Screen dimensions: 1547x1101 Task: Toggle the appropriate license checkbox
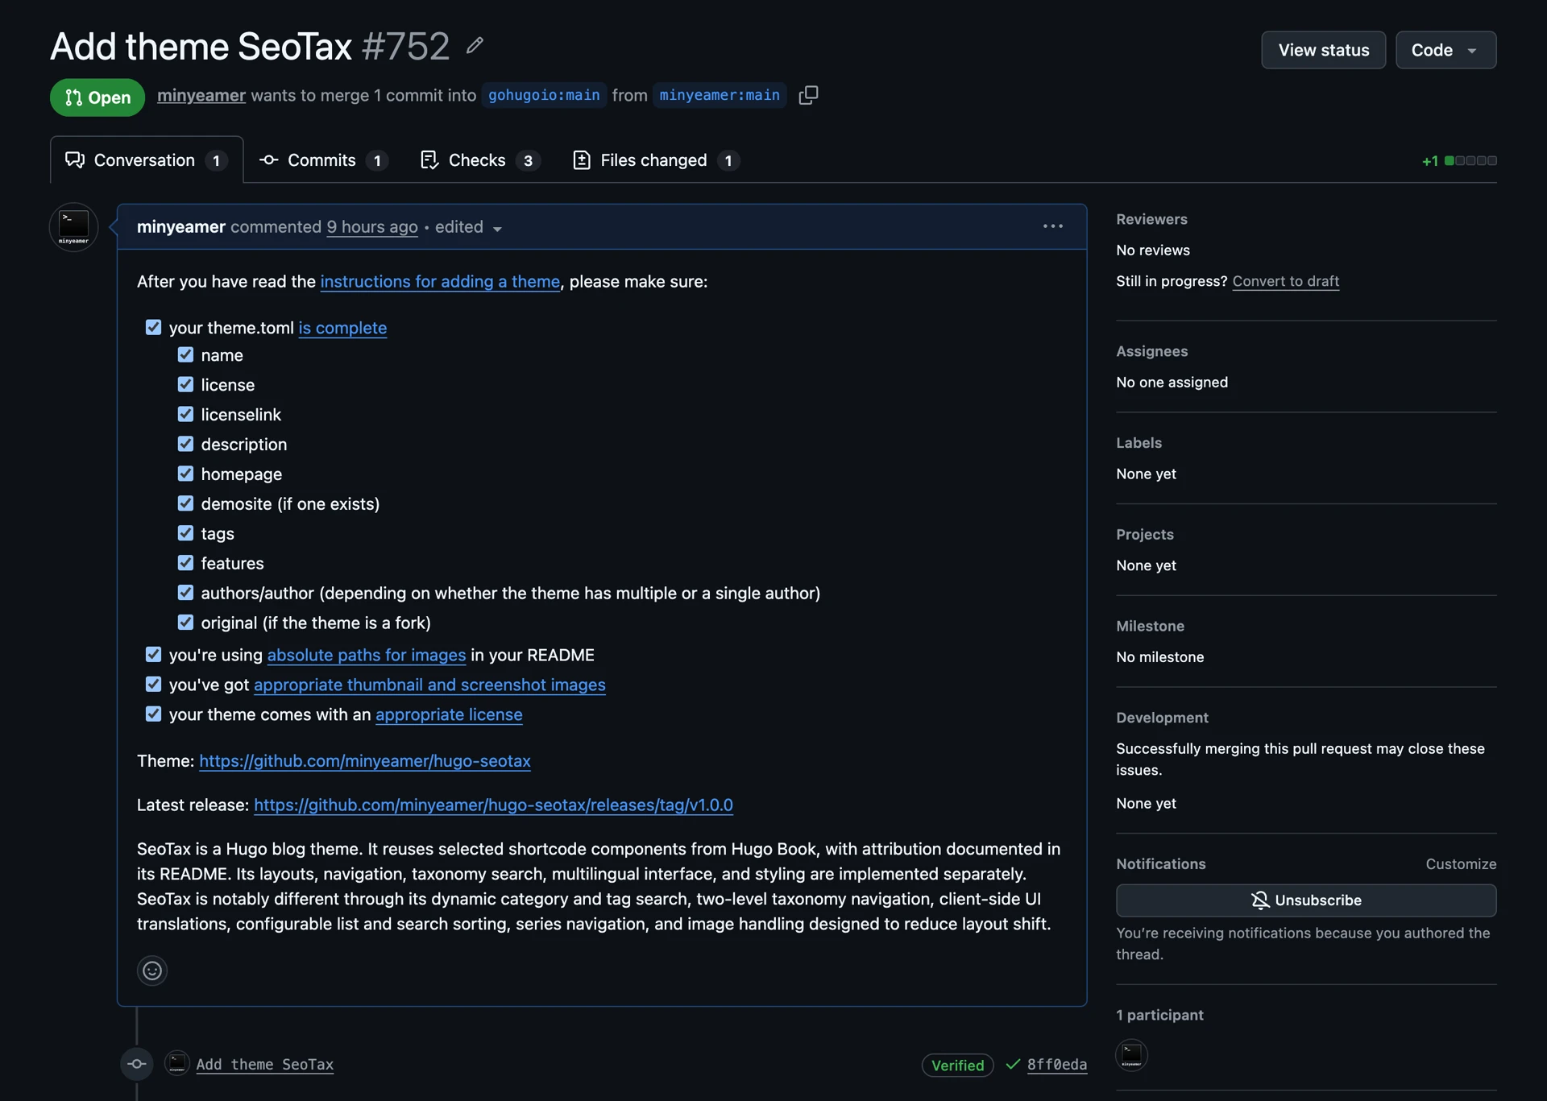(x=153, y=714)
